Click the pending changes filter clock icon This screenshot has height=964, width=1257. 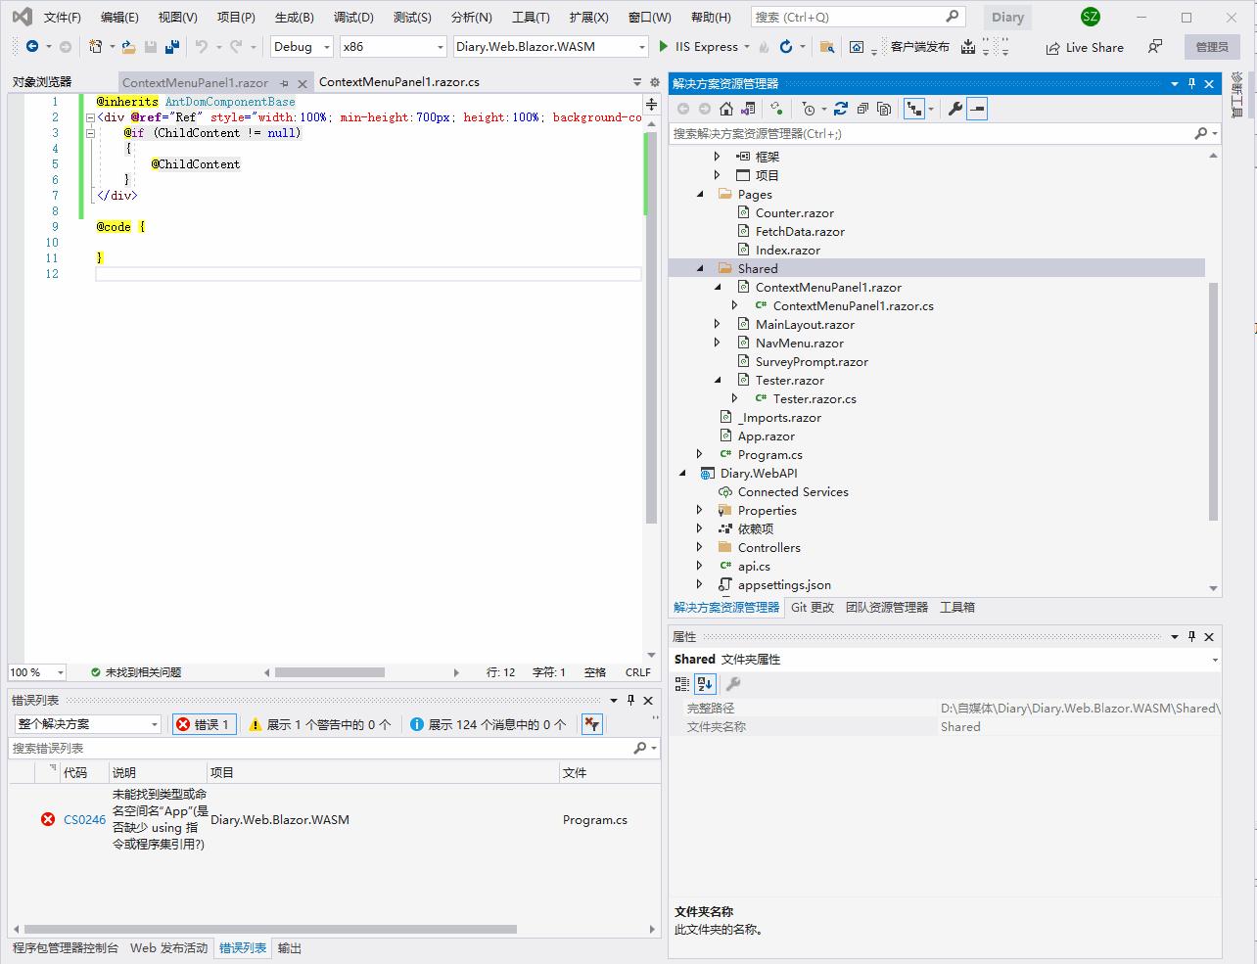(809, 109)
